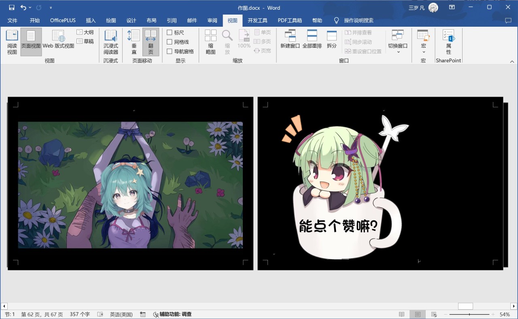Viewport: 518px width, 319px height.
Task: Open a 新建窗口 (New Window)
Action: pyautogui.click(x=291, y=40)
